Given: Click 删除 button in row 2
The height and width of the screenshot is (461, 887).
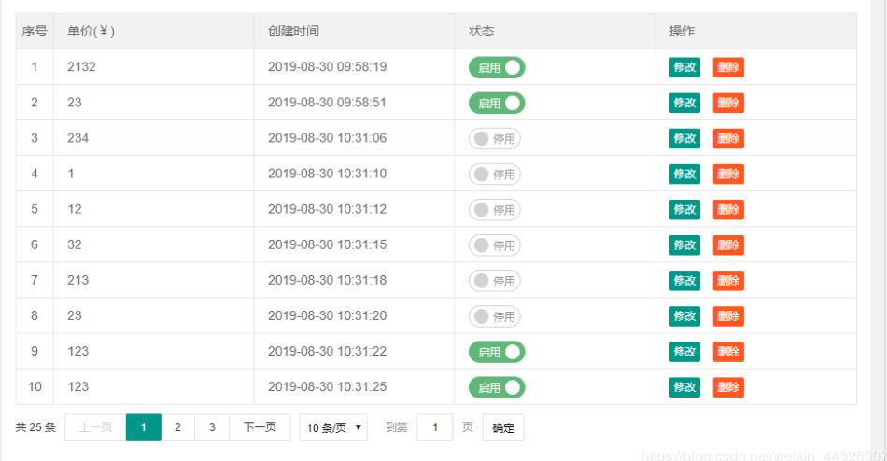Looking at the screenshot, I should (728, 103).
